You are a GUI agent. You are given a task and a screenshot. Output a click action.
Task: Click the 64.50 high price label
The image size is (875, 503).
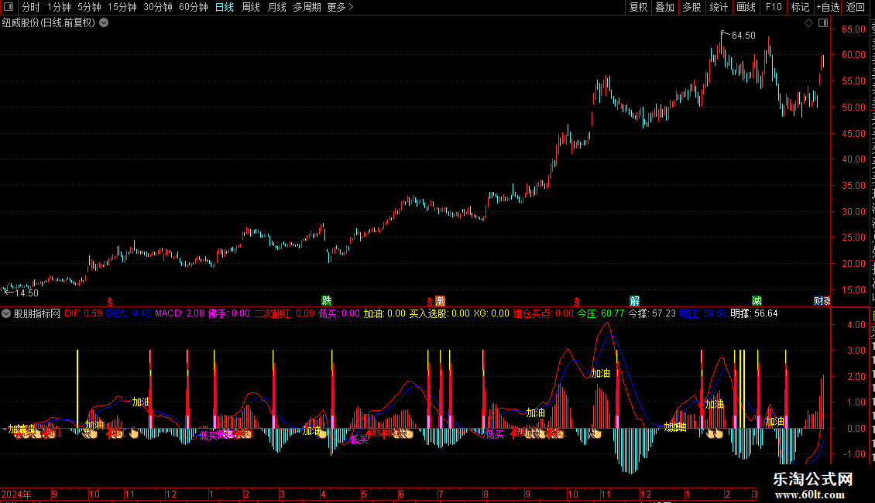(743, 35)
